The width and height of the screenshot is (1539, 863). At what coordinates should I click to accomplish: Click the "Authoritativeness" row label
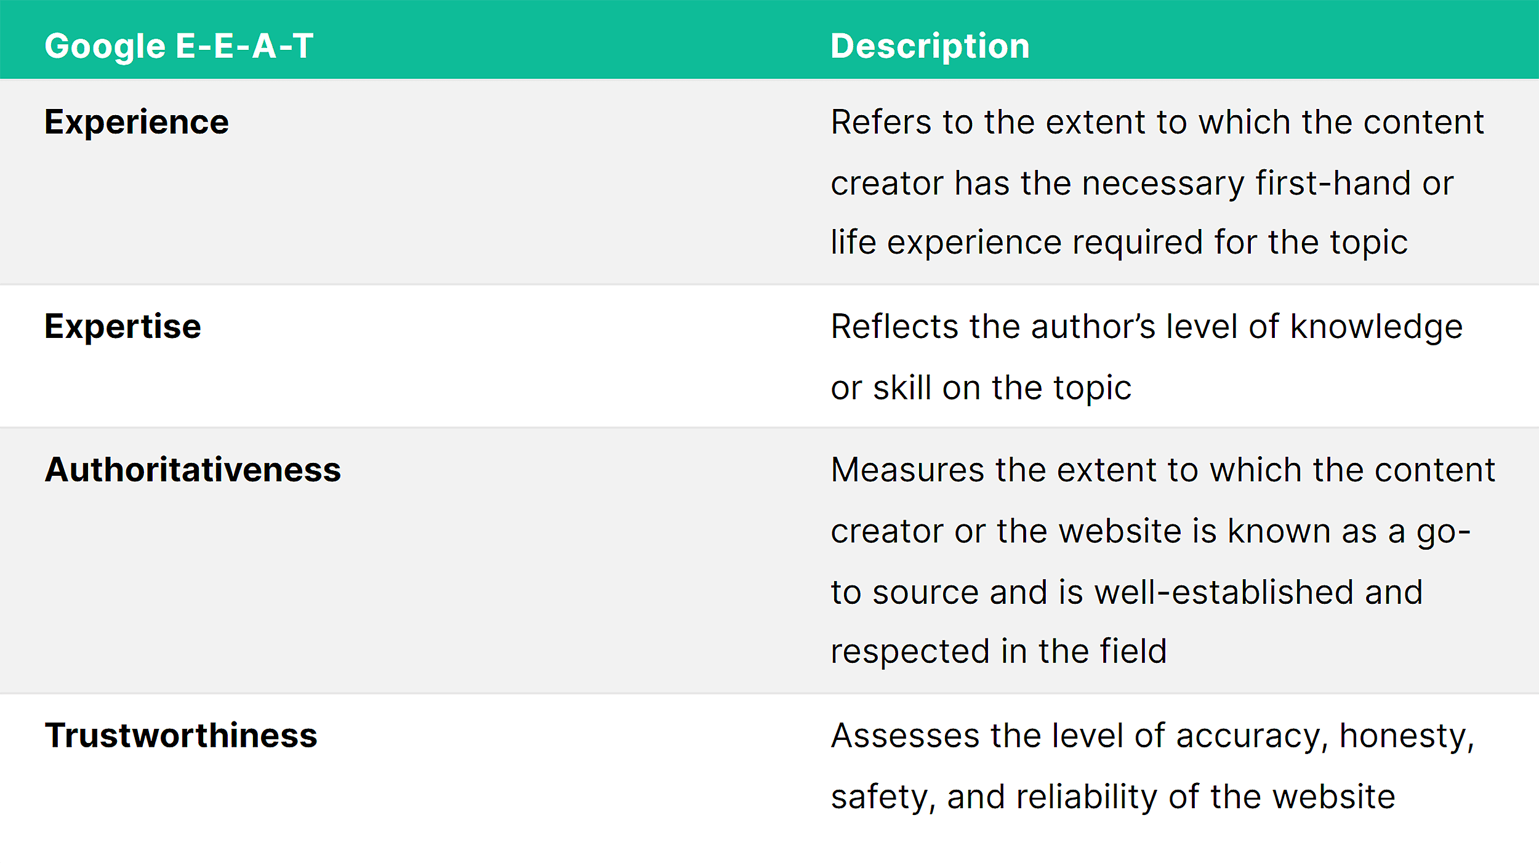(193, 470)
